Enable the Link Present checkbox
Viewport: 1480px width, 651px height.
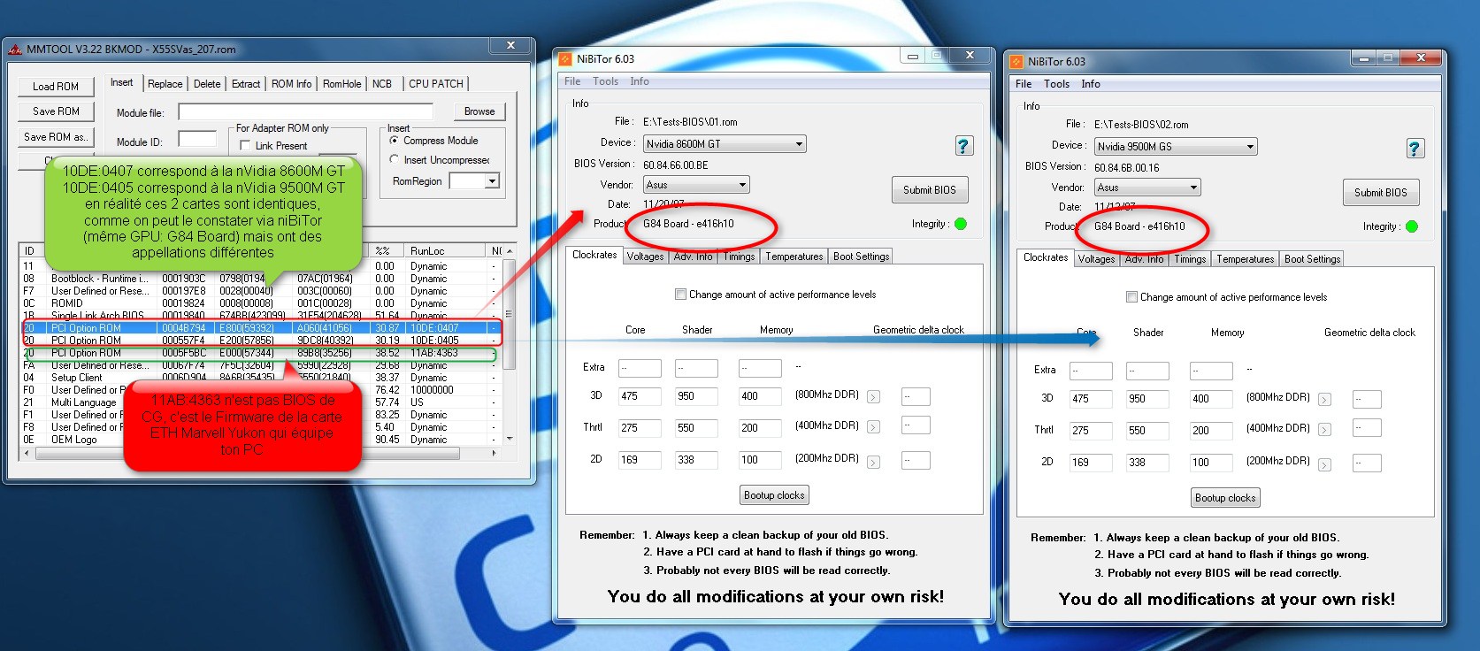[x=245, y=146]
